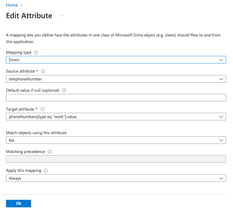Click the Match objects using this attribute label
The image size is (233, 213).
(36, 133)
